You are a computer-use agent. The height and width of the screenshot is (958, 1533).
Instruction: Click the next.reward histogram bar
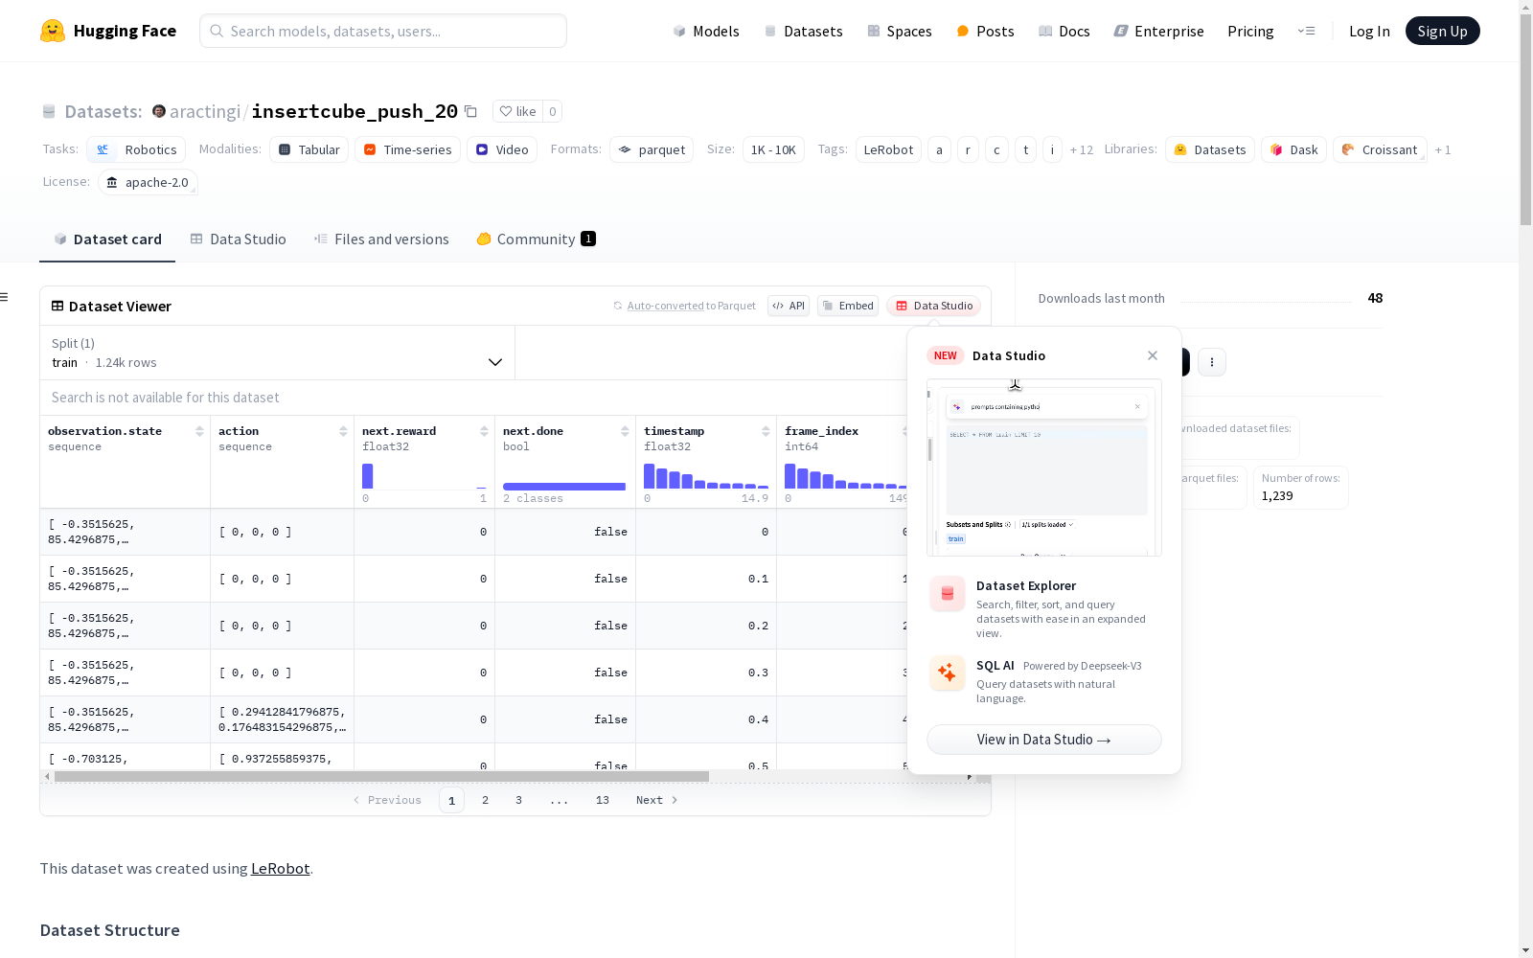pyautogui.click(x=368, y=476)
